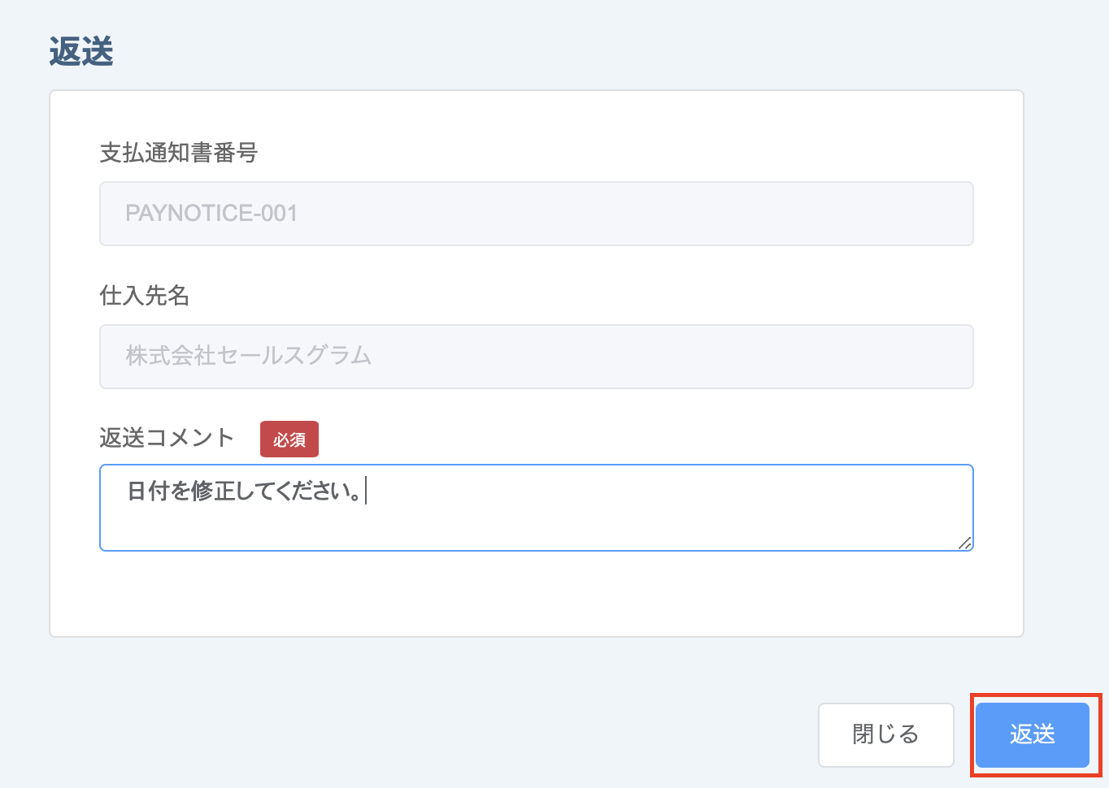Click the 返送コメント label
1109x788 pixels.
click(167, 438)
